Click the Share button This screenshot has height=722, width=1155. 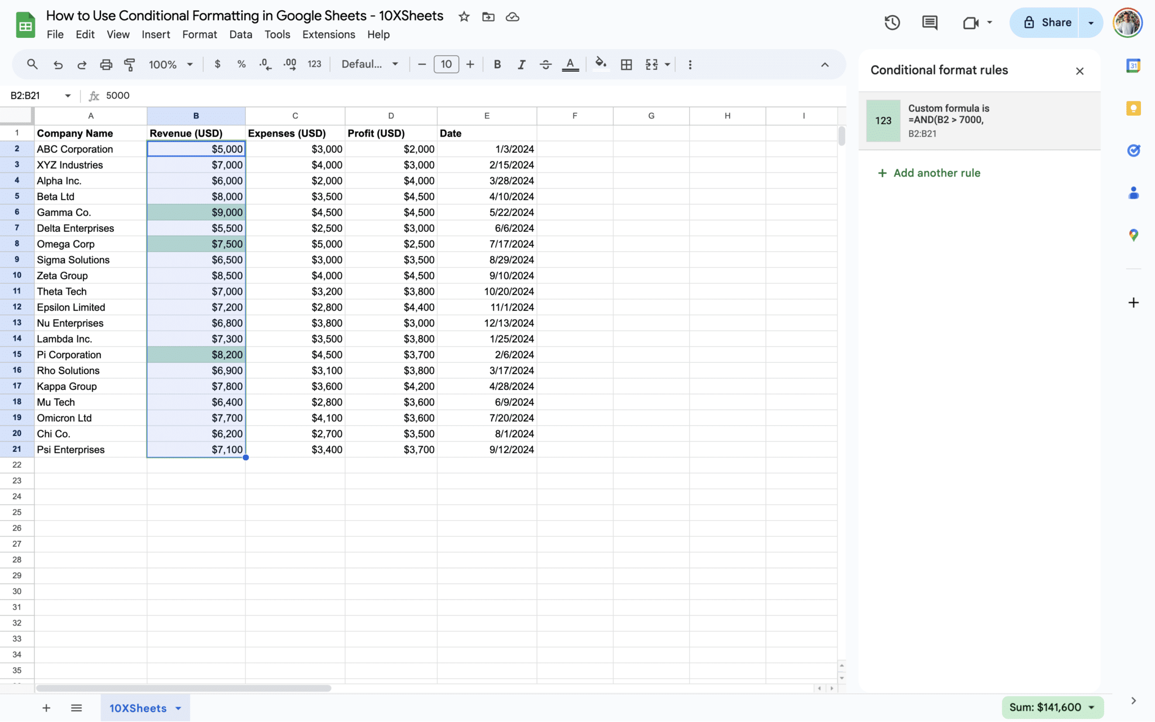(x=1047, y=23)
